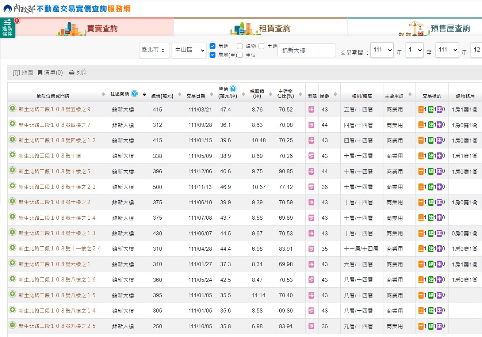Open the 臺北市 city dropdown
Screen dimensions: 482x337
tap(154, 50)
